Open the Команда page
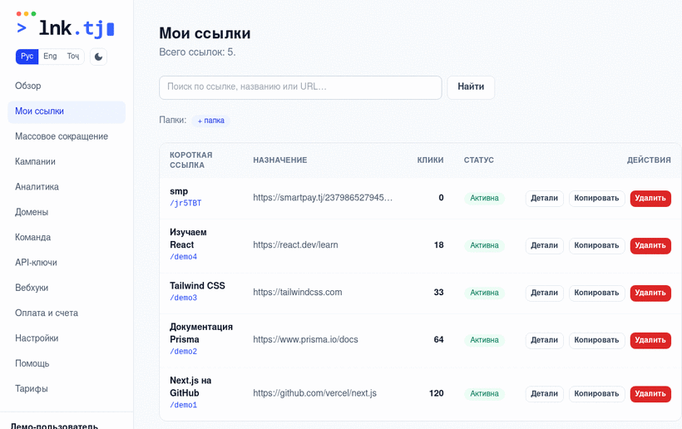The width and height of the screenshot is (682, 429). 67,237
